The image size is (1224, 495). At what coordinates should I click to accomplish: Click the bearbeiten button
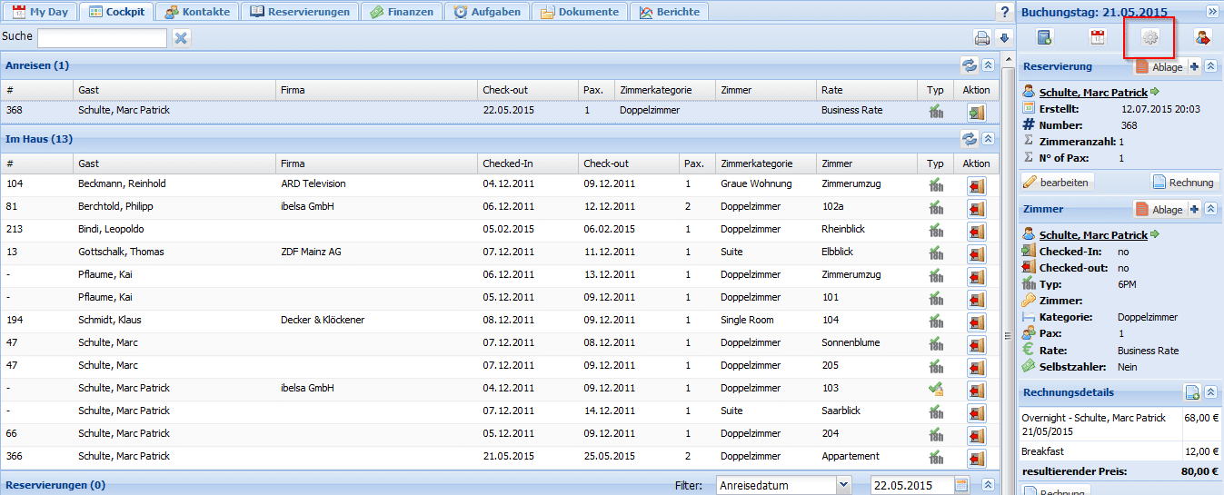(1058, 182)
